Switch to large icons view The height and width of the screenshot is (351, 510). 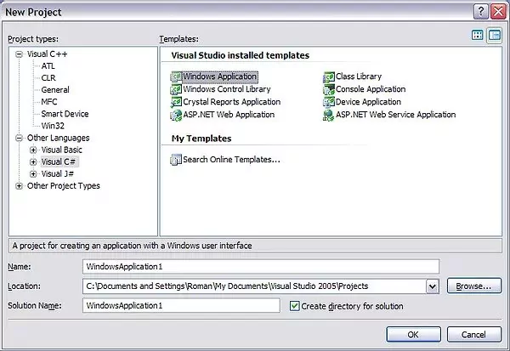478,36
